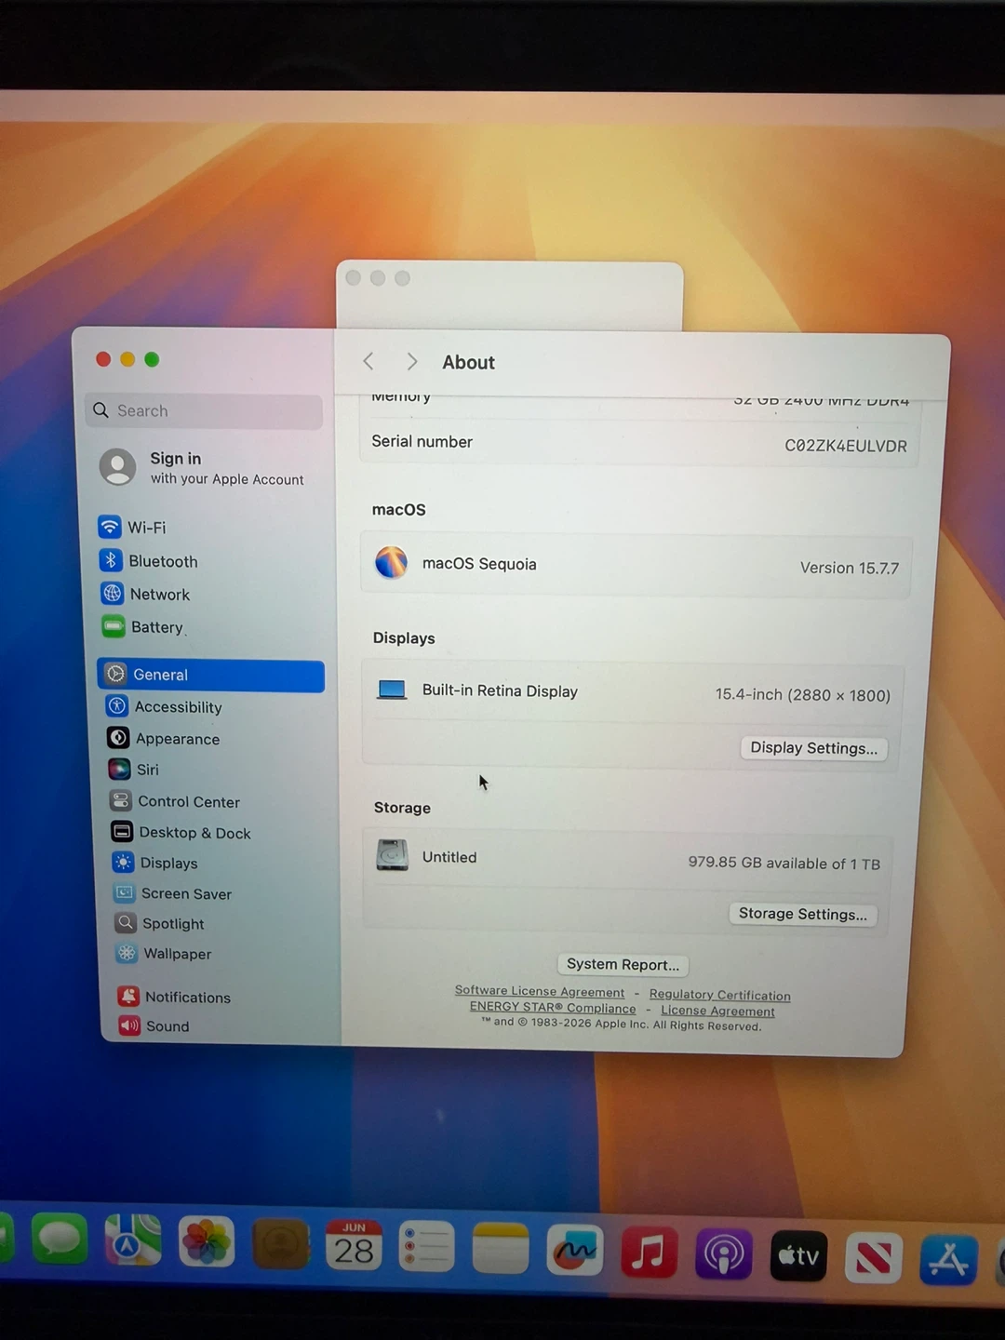The image size is (1005, 1340).
Task: Launch App Store from the Dock
Action: tap(948, 1260)
